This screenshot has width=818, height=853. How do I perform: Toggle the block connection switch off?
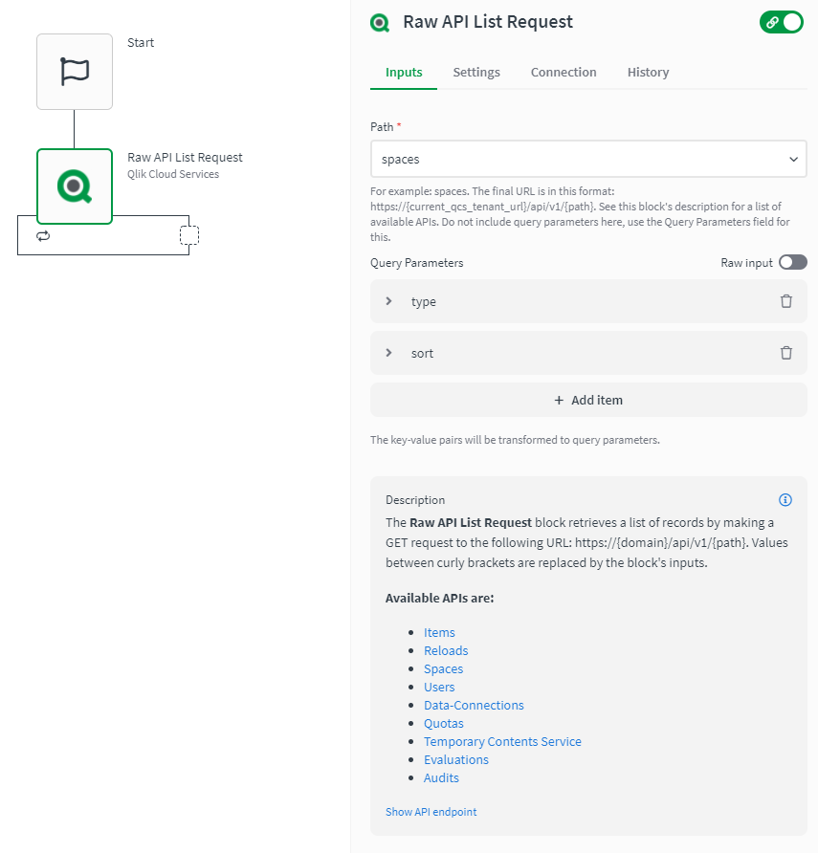click(782, 22)
